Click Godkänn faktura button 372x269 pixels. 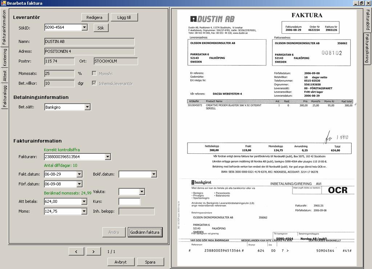pos(145,232)
